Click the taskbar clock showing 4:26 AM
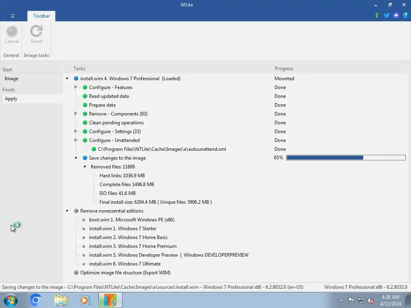This screenshot has width=411, height=308. [x=391, y=300]
